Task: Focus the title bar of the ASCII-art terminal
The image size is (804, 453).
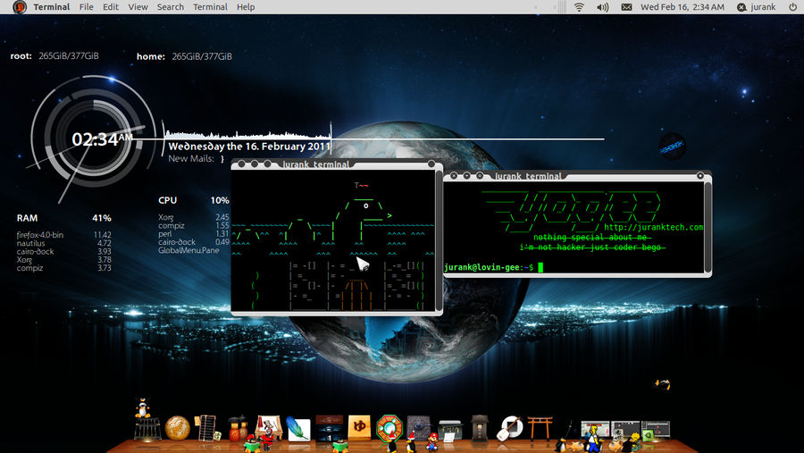Action: tap(337, 164)
